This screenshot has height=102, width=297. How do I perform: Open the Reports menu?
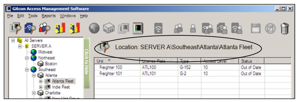click(x=49, y=16)
